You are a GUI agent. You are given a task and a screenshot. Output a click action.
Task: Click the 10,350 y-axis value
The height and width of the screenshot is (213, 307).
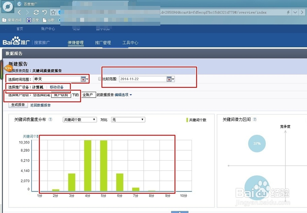point(24,142)
